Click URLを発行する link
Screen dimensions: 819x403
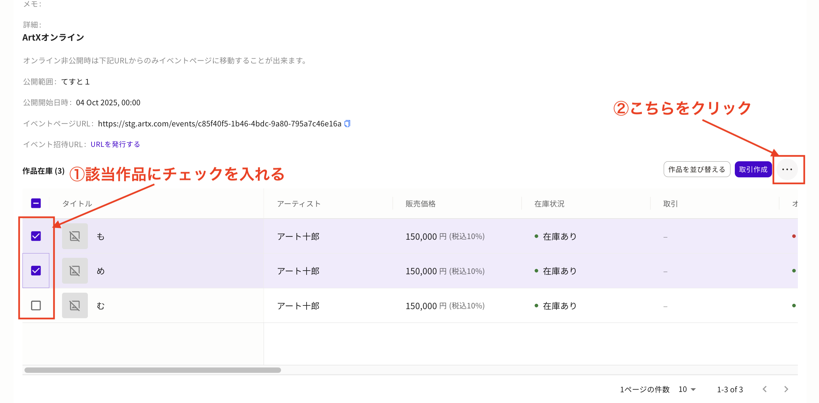pos(115,145)
